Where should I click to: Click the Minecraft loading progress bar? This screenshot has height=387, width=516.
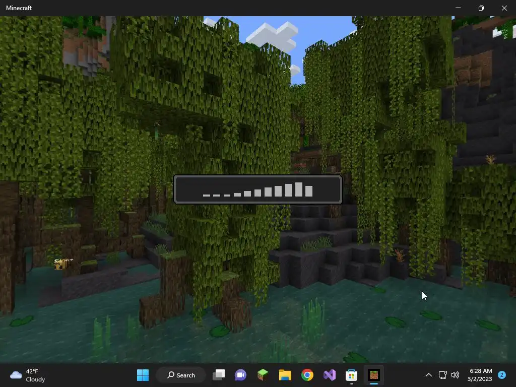point(258,189)
